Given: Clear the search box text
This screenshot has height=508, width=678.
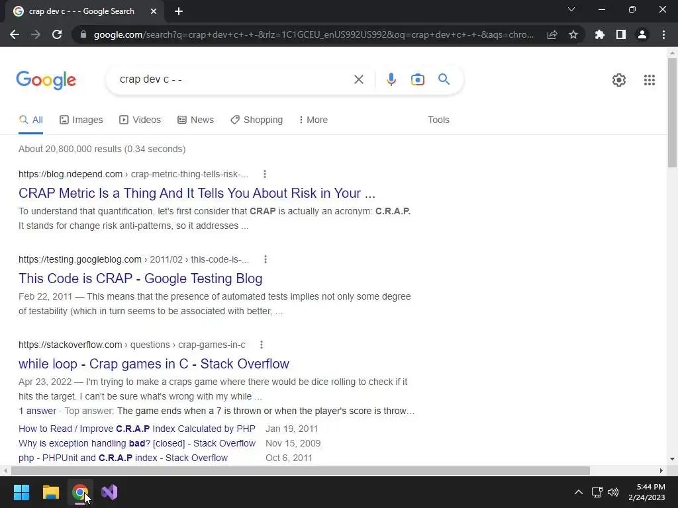Looking at the screenshot, I should click(358, 79).
